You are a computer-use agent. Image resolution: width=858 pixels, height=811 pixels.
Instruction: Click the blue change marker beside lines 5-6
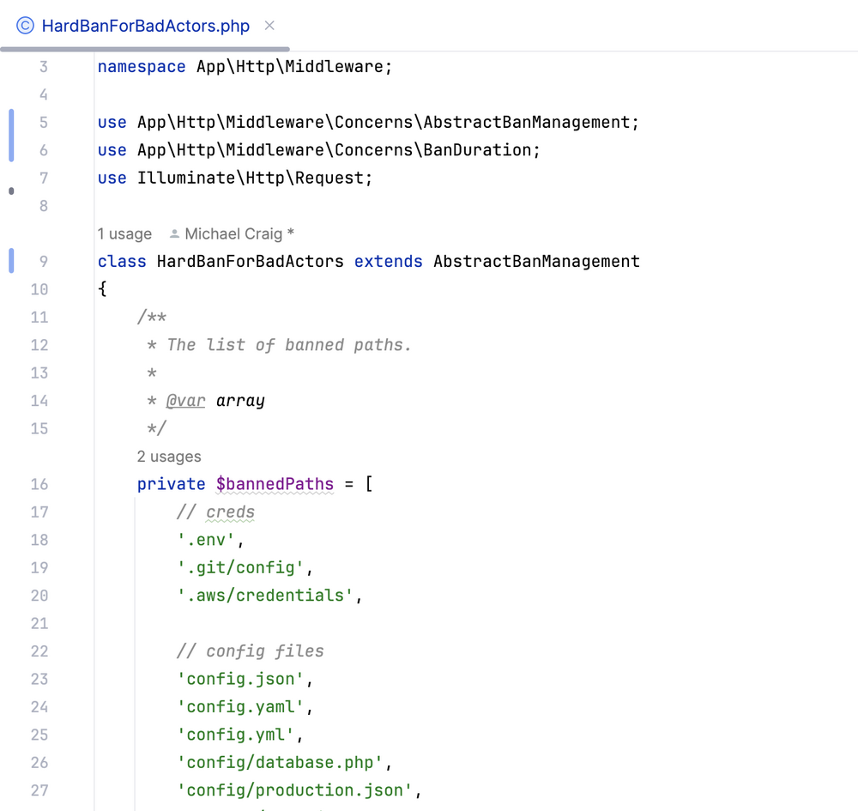11,136
